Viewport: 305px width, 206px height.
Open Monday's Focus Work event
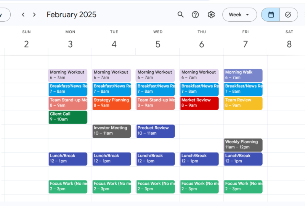(x=68, y=187)
